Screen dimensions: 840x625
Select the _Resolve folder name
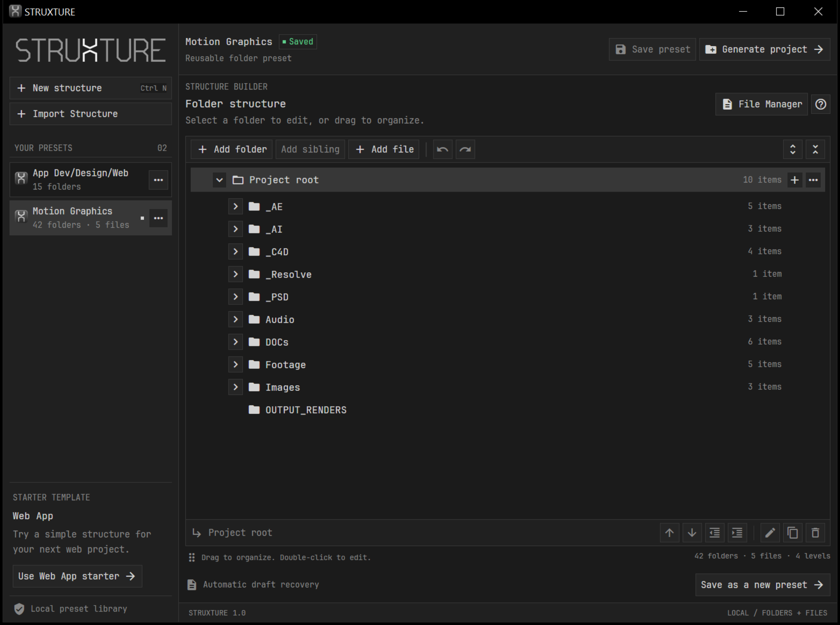288,275
